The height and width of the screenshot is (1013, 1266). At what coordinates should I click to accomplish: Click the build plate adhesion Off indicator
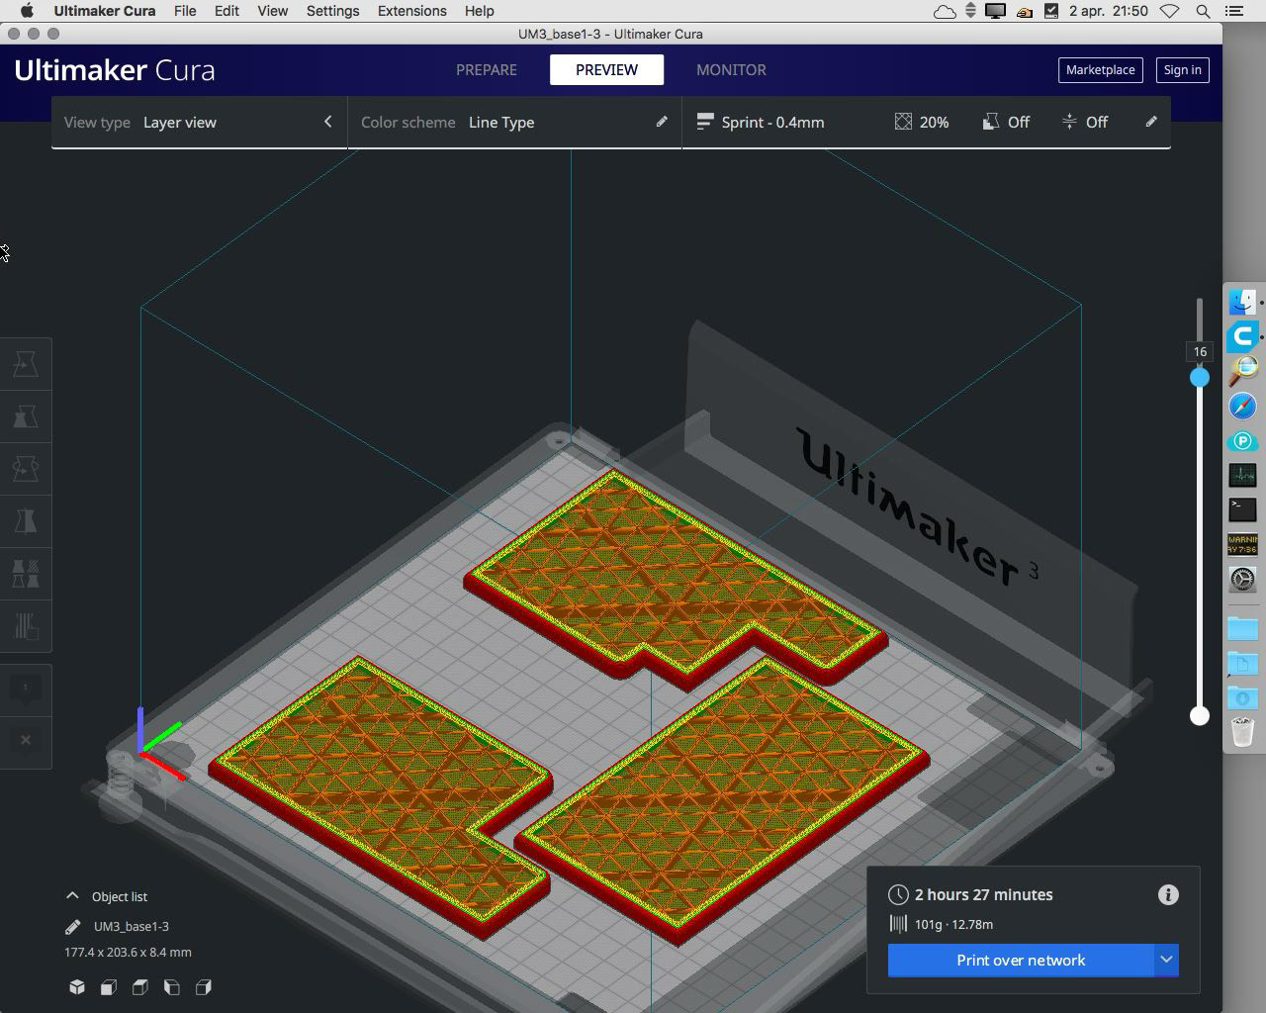click(1085, 122)
